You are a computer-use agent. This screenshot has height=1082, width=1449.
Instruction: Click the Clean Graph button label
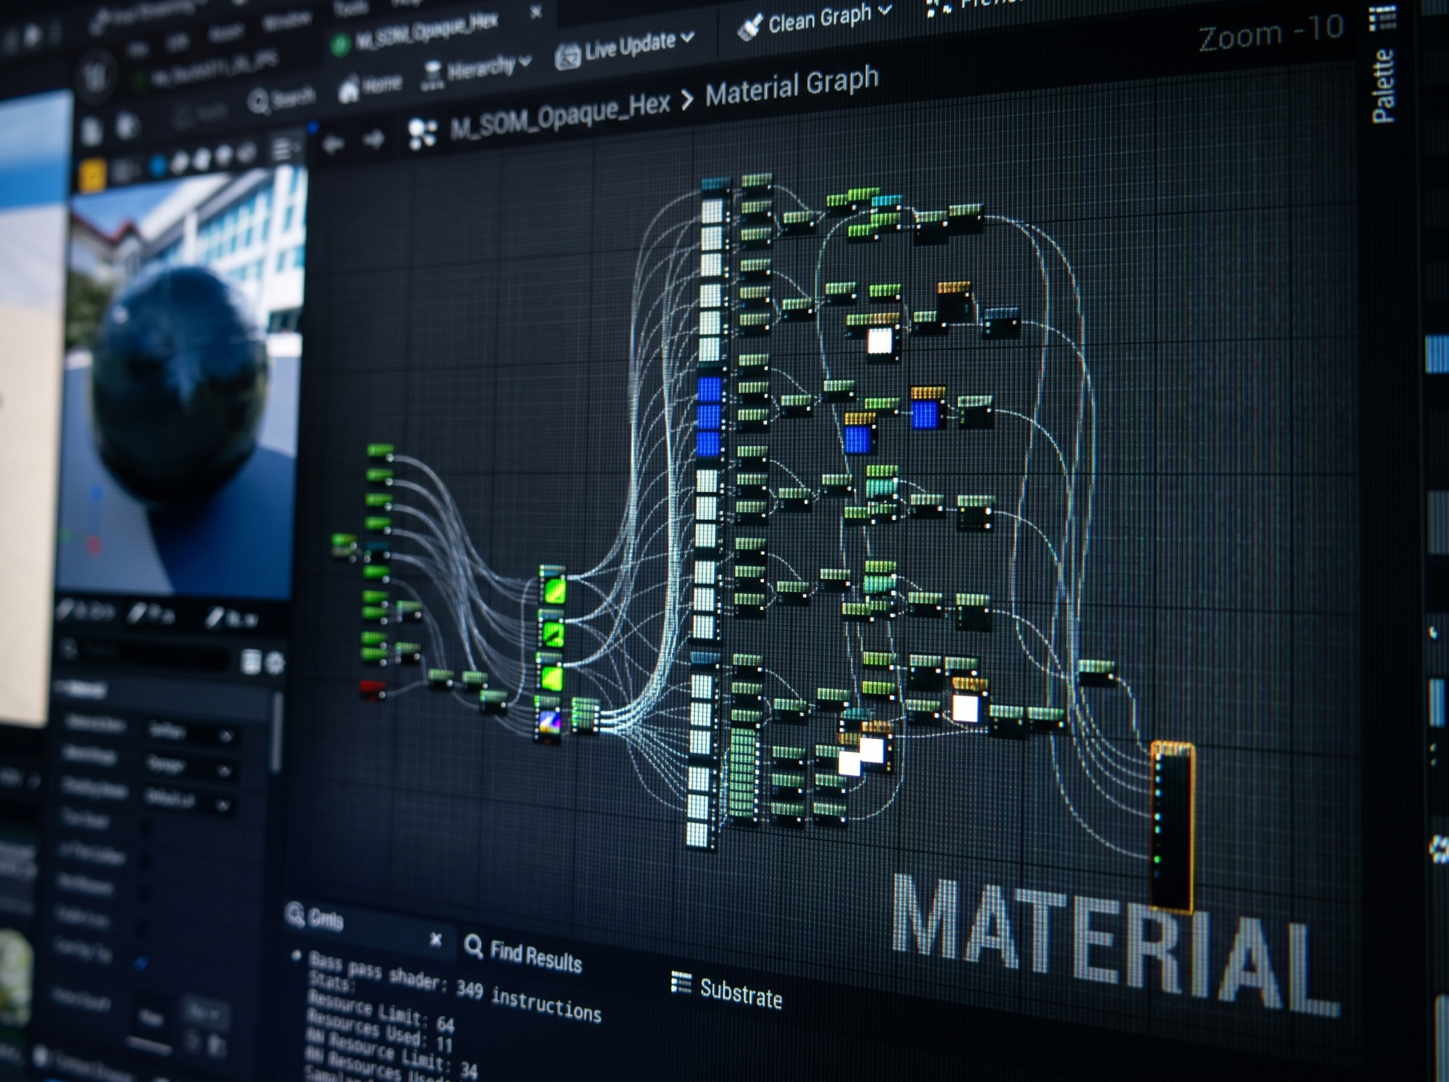820,19
